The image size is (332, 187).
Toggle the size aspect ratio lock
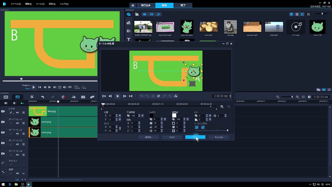point(120,129)
